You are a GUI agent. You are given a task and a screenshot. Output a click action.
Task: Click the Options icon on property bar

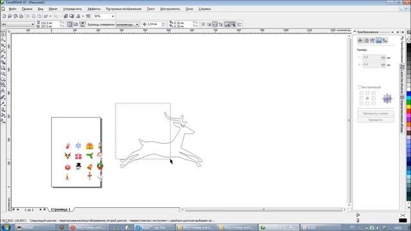coord(240,24)
